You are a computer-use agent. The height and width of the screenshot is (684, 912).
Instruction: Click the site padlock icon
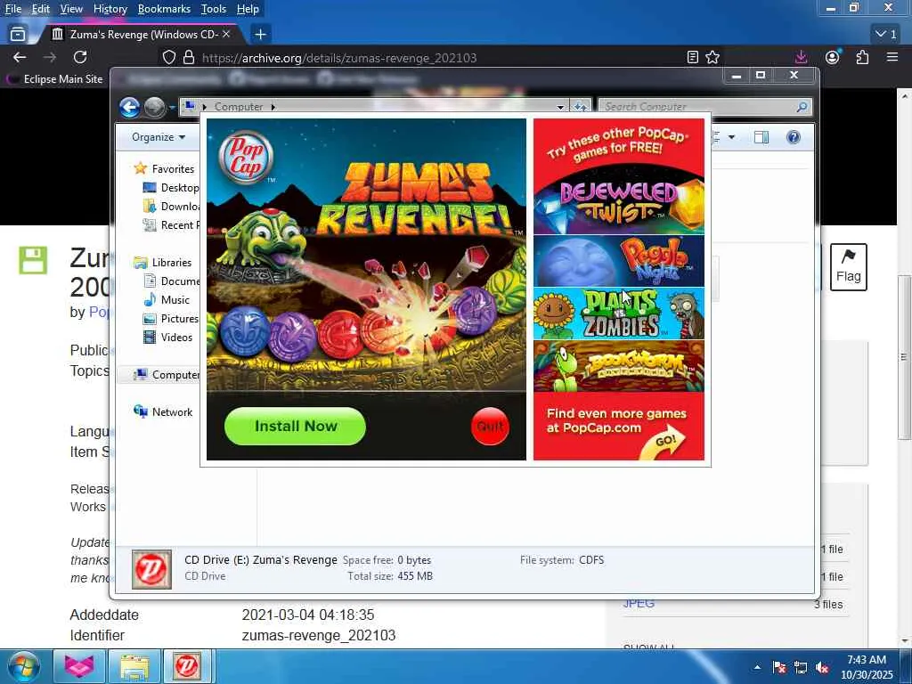coord(189,58)
